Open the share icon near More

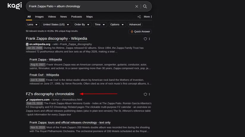point(139,17)
